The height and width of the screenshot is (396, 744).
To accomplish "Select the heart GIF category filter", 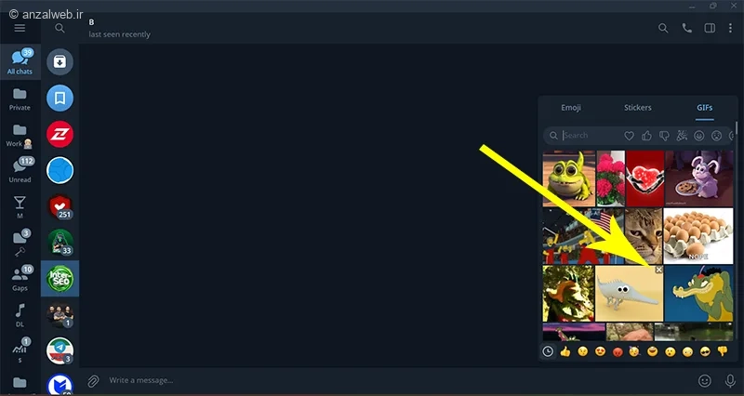I will pos(629,136).
